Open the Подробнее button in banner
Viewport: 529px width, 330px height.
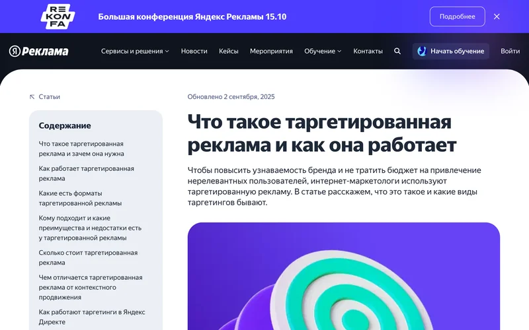point(457,16)
